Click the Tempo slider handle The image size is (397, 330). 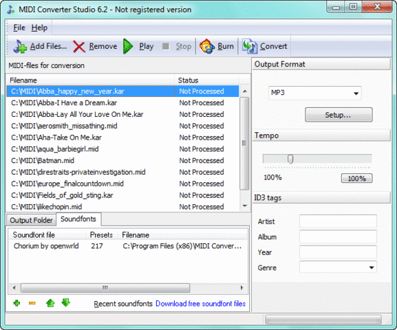[x=290, y=159]
